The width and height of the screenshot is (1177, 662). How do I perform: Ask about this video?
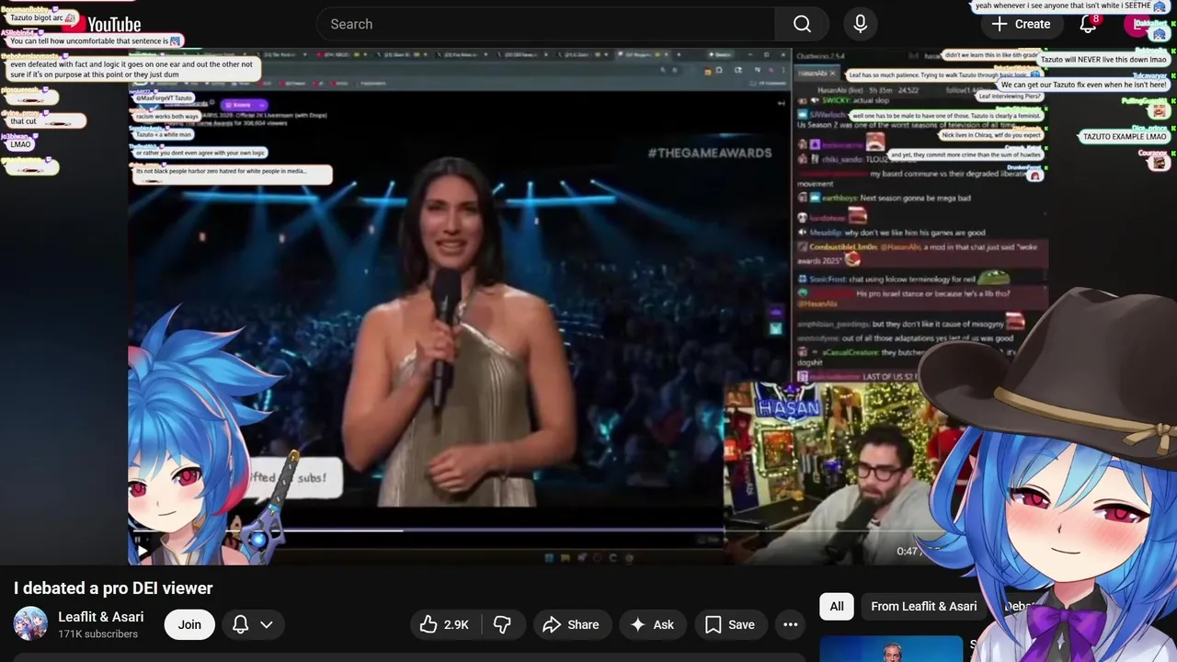point(652,624)
